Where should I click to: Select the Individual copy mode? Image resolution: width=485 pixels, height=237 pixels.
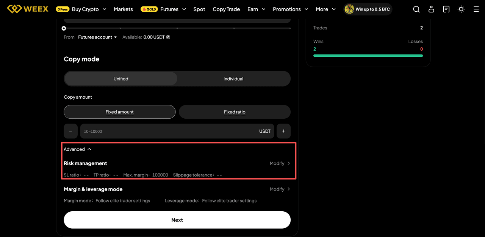[x=233, y=79]
